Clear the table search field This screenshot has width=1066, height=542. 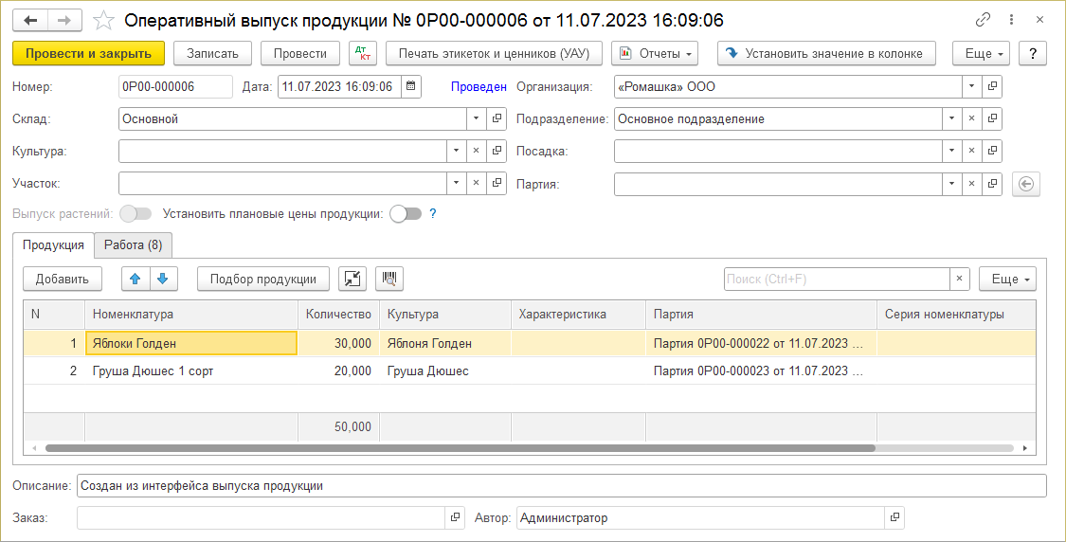click(x=959, y=279)
